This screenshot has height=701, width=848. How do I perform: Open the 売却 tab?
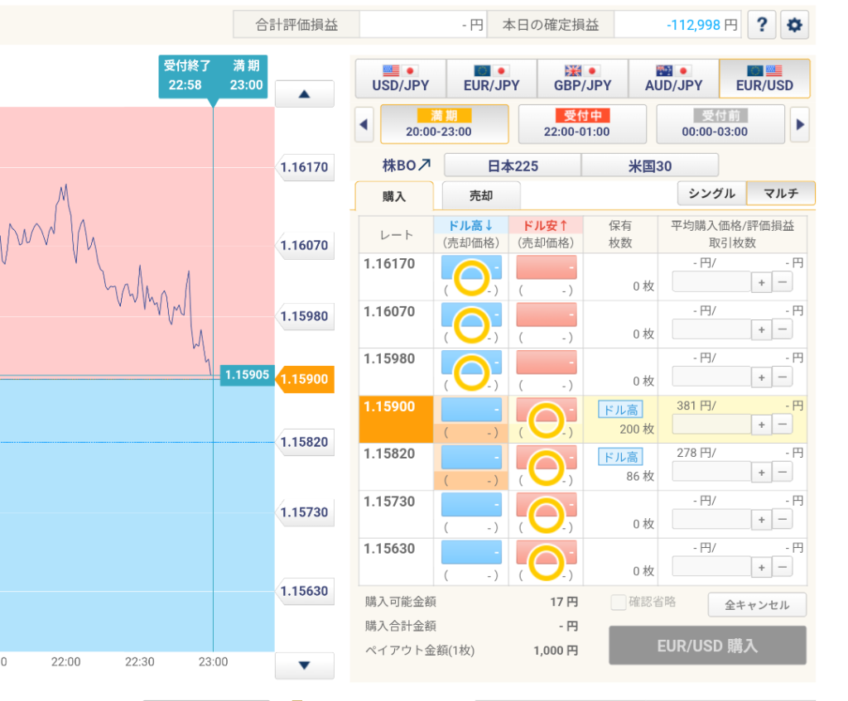[480, 195]
